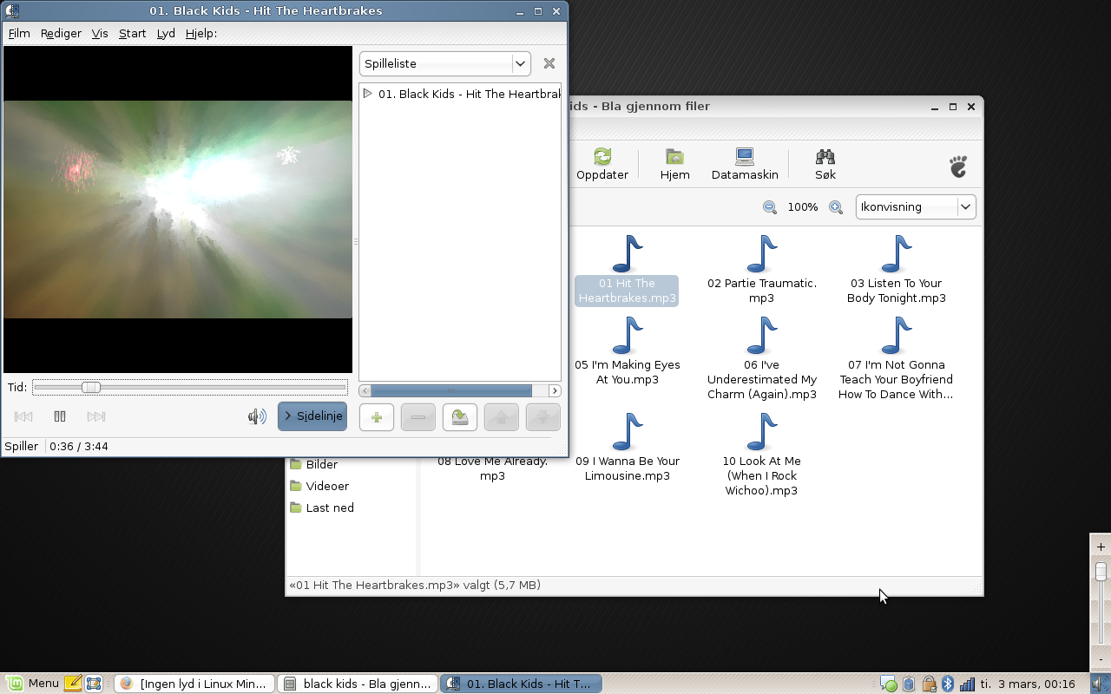The image size is (1111, 694).
Task: Click the vertical volume slider handle
Action: tap(1101, 571)
